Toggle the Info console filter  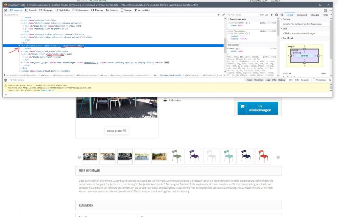(x=274, y=80)
